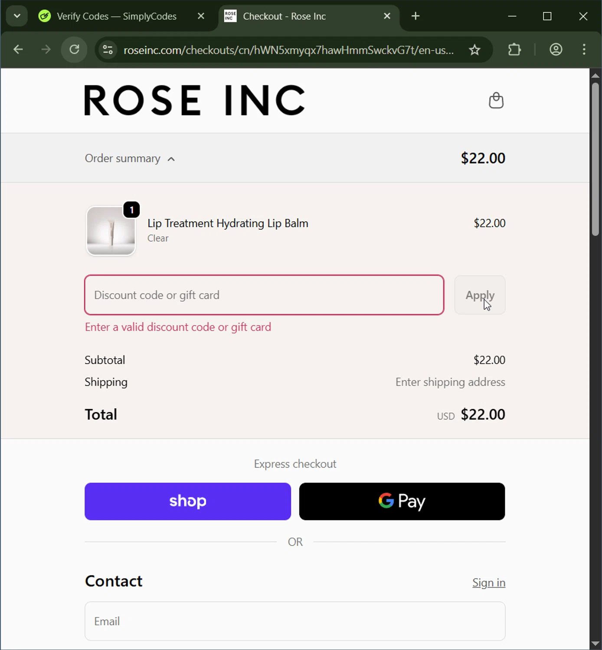Switch to the Verify Codes SimplyCodes tab
This screenshot has height=650, width=602.
(116, 16)
